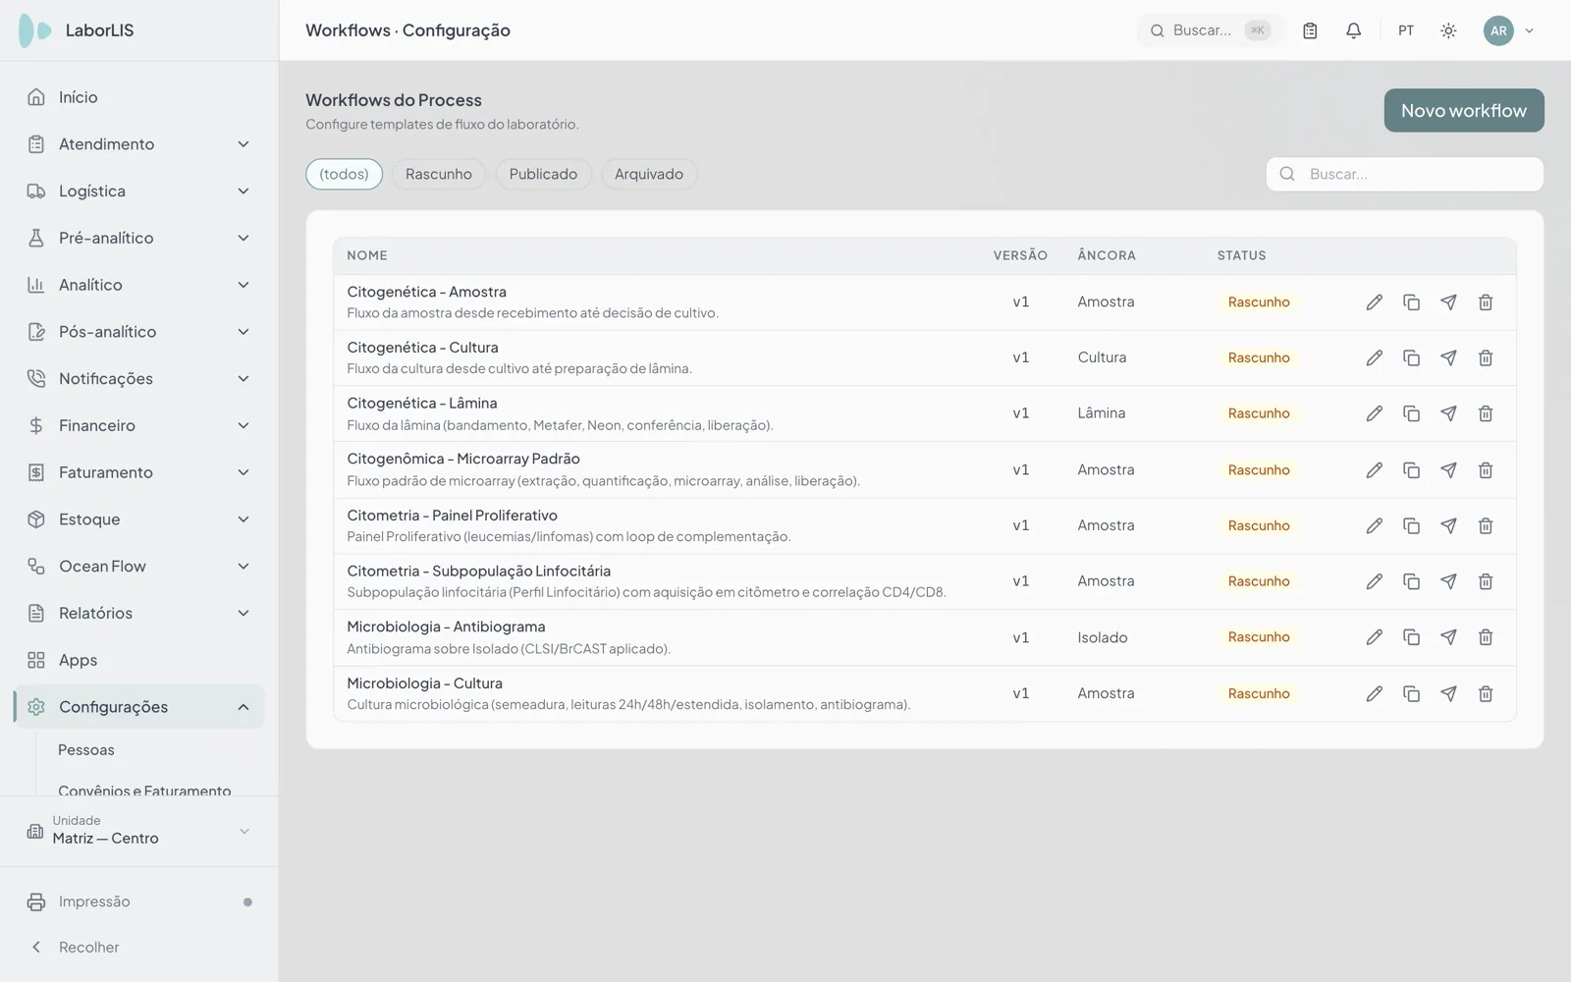1571x982 pixels.
Task: Filter workflows by Rascunho
Action: pos(439,174)
